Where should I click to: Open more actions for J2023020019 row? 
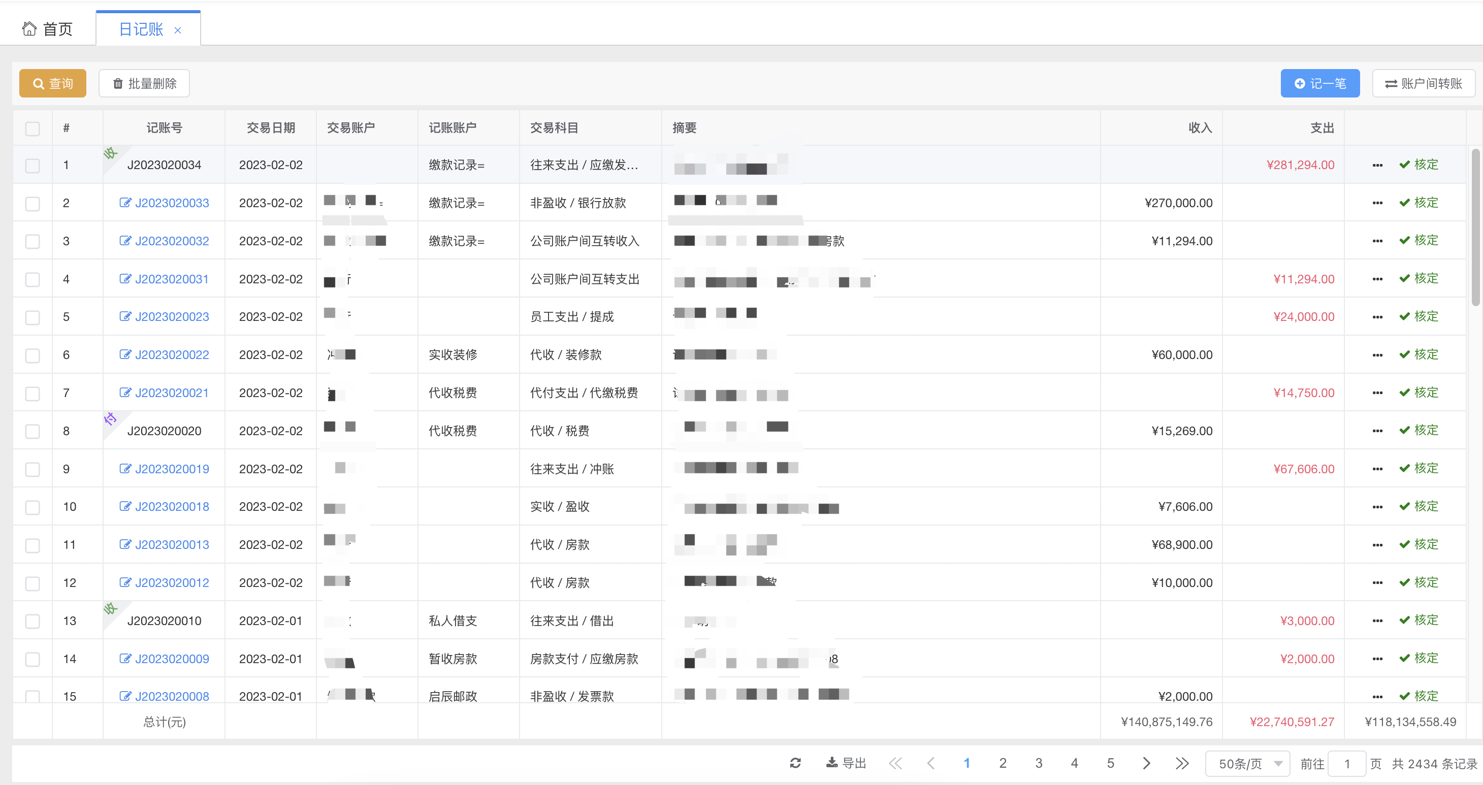[1377, 469]
